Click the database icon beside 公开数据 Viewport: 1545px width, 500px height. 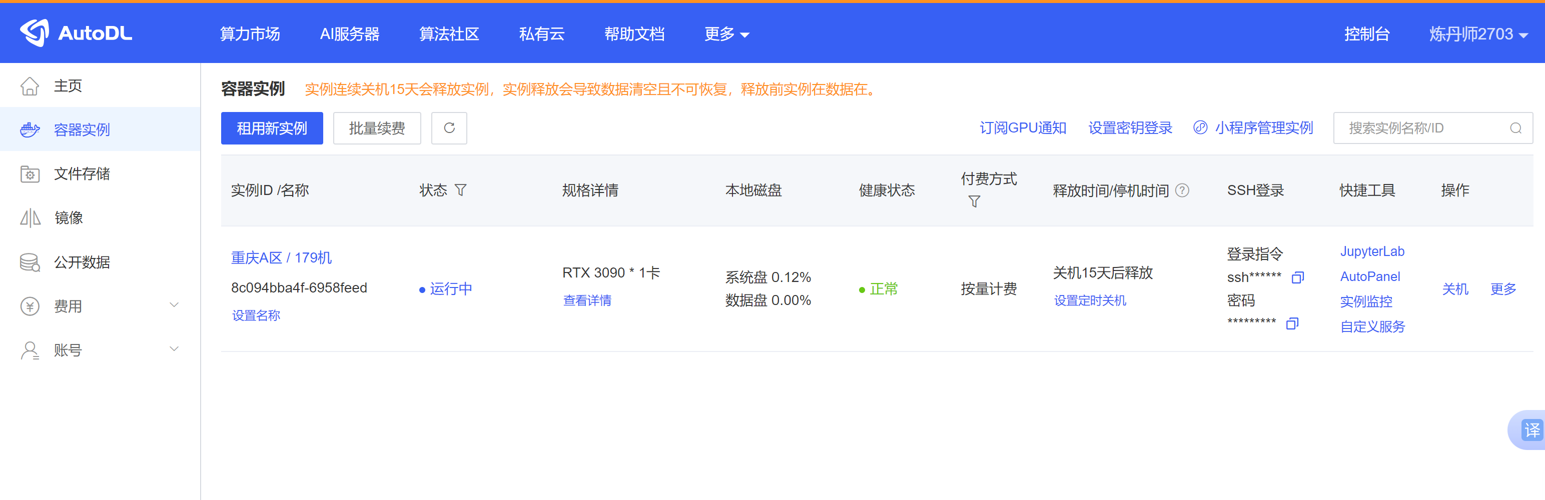[30, 262]
